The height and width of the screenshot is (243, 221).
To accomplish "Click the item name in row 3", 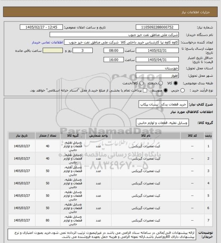I will point(146,171).
